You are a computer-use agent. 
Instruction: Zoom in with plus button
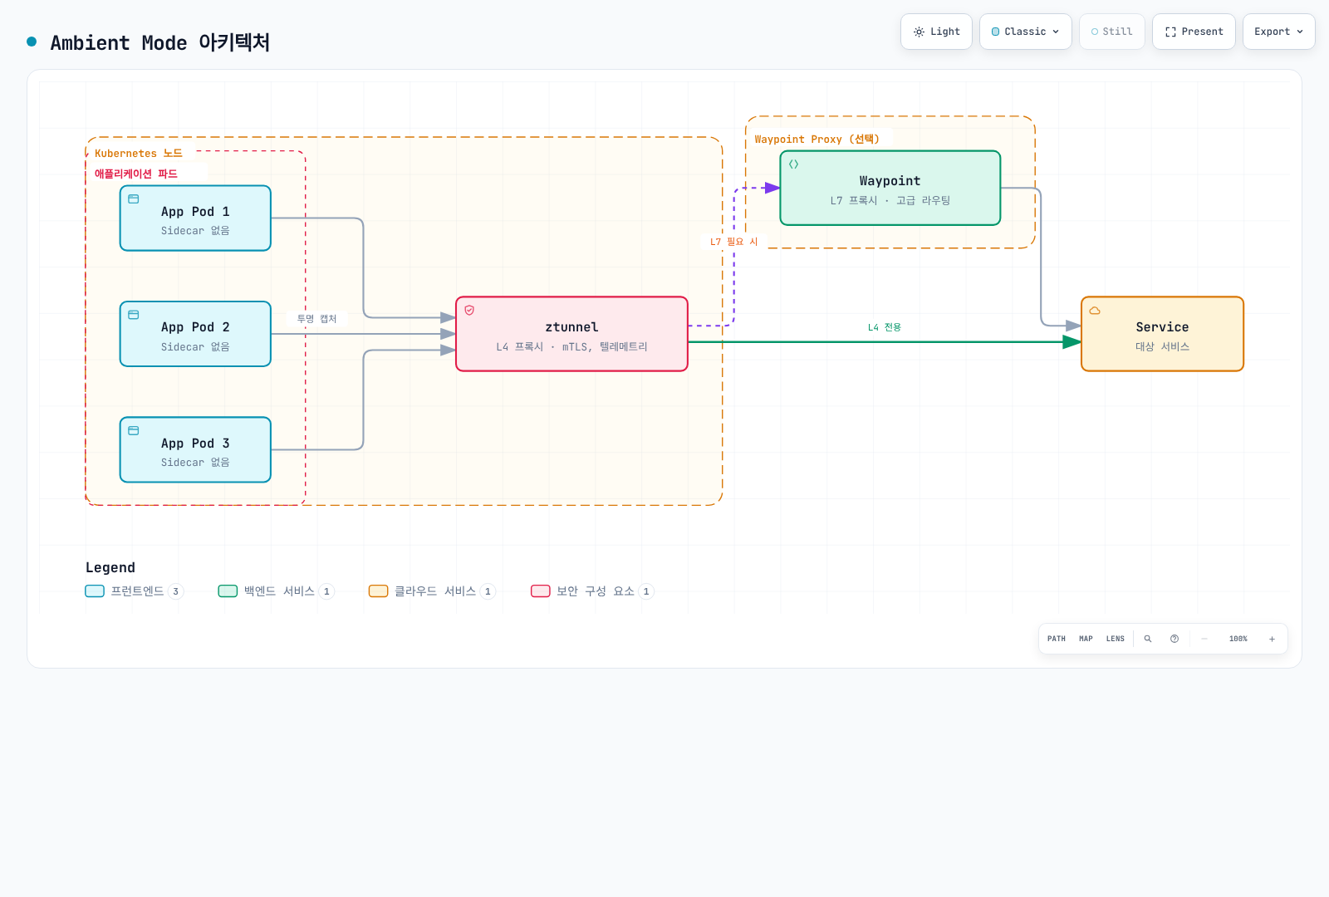[x=1272, y=639]
